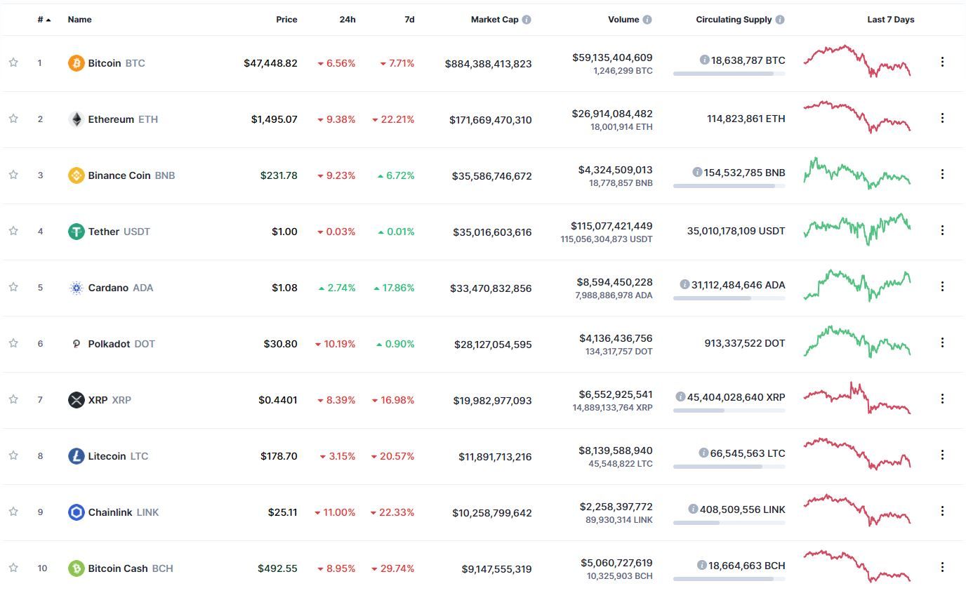Open the Ethereum row three-dot menu

(942, 118)
